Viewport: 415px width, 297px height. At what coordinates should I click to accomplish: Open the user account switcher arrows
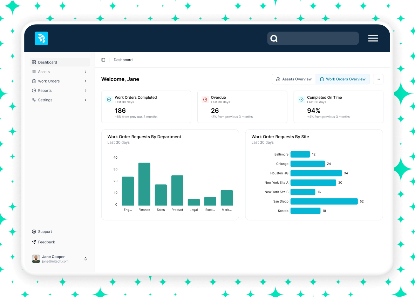86,259
